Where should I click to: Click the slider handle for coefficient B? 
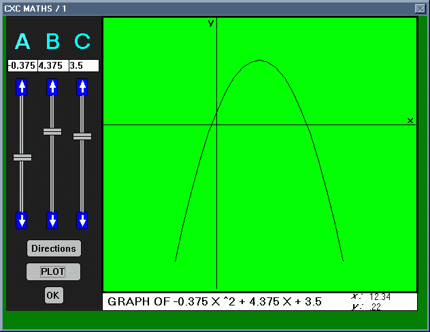[52, 131]
